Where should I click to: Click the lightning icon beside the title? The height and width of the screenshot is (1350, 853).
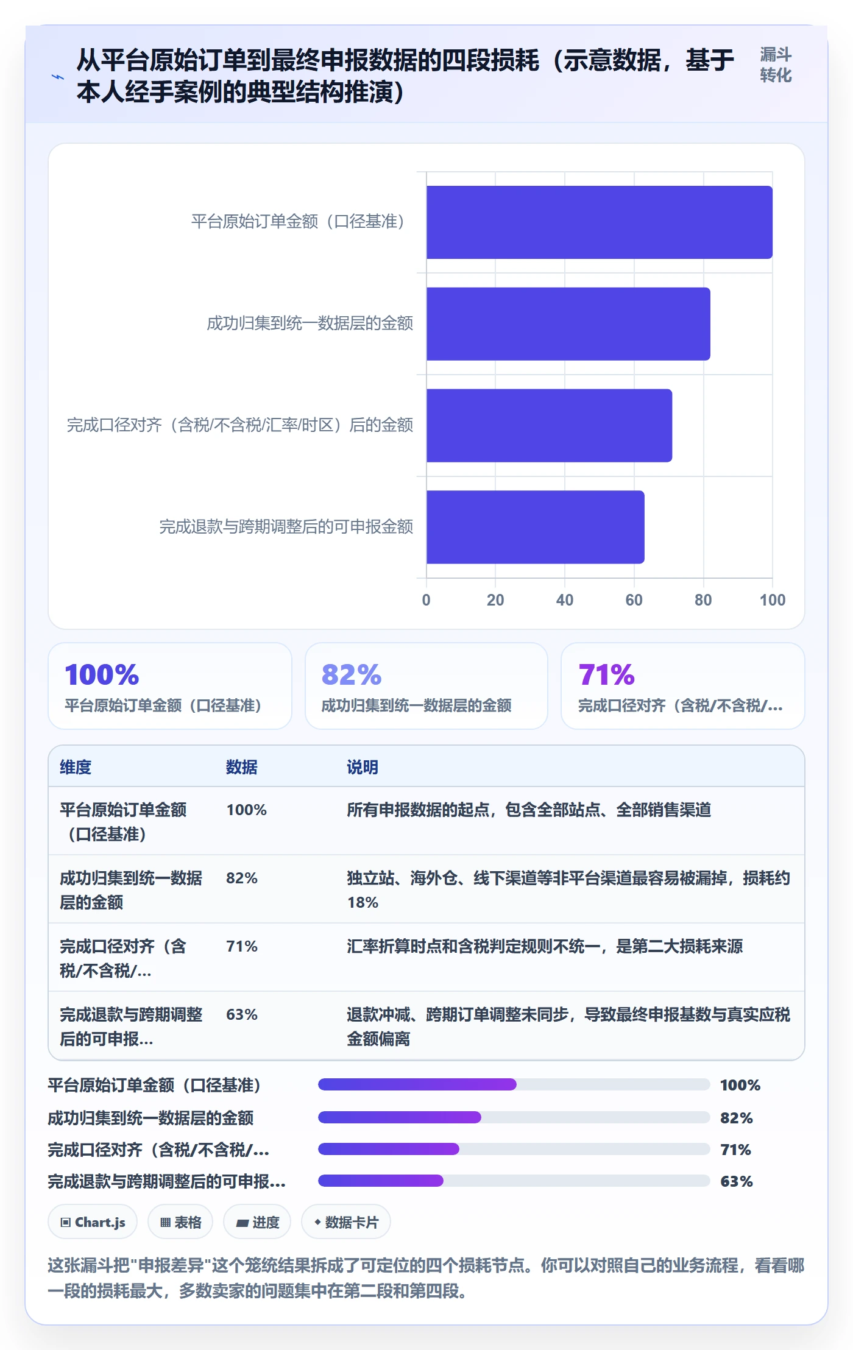point(58,77)
